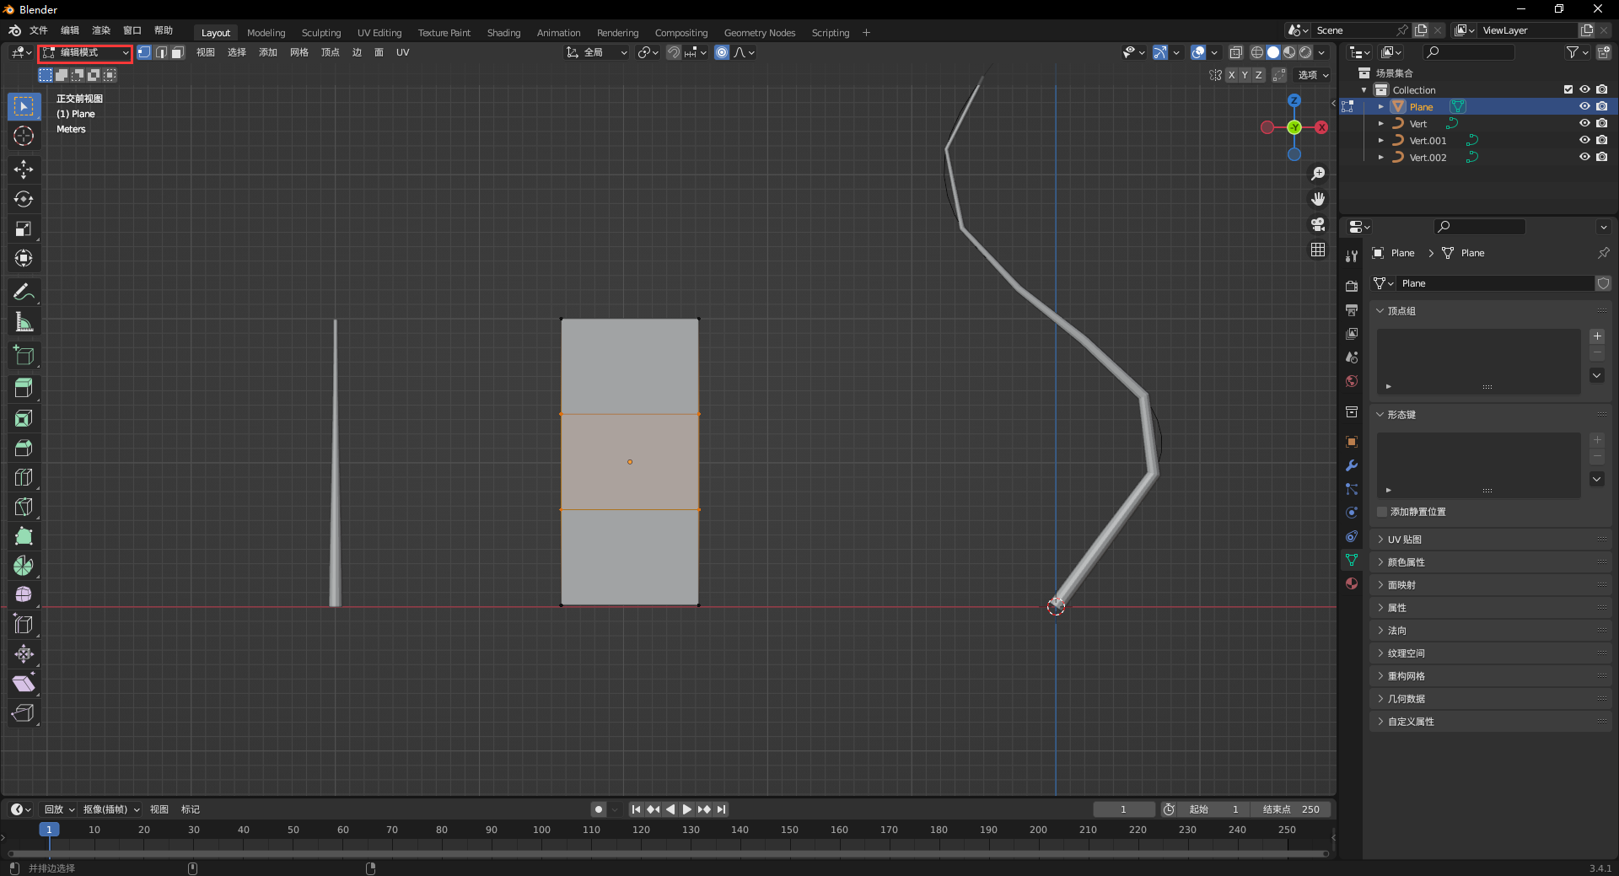Click the 选项 options button
This screenshot has width=1619, height=876.
[1312, 75]
